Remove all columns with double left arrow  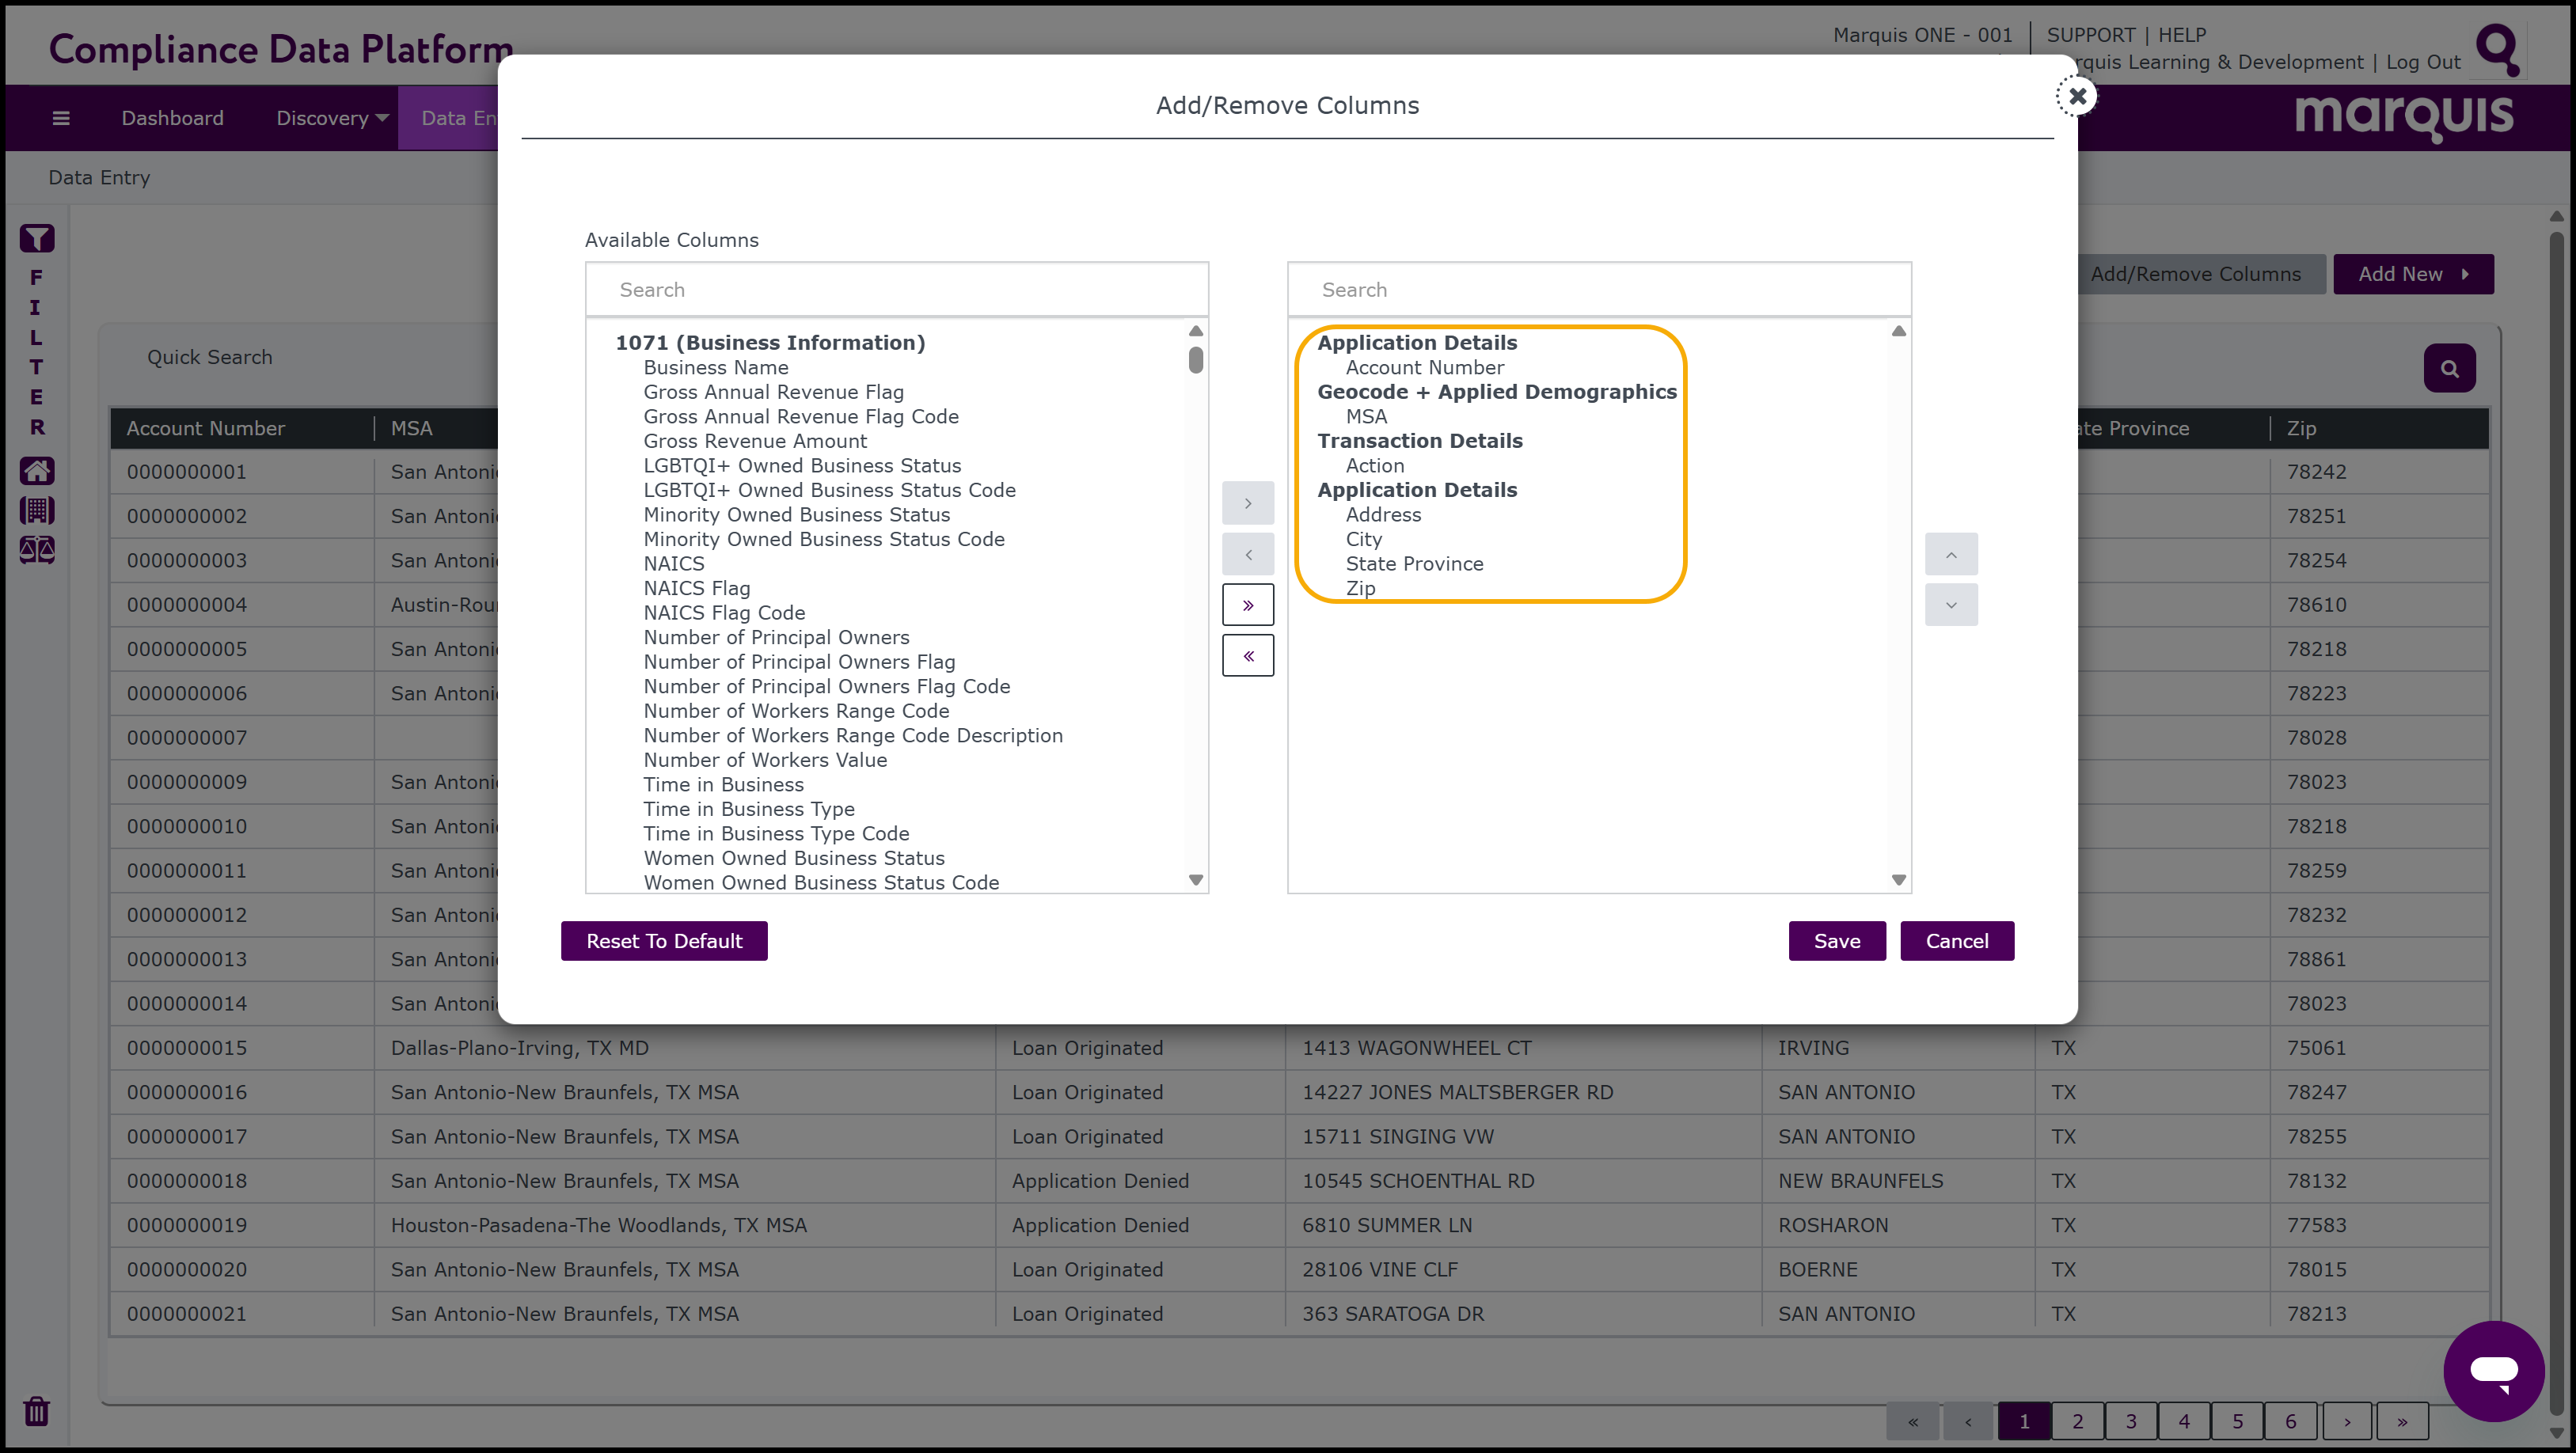(x=1248, y=656)
